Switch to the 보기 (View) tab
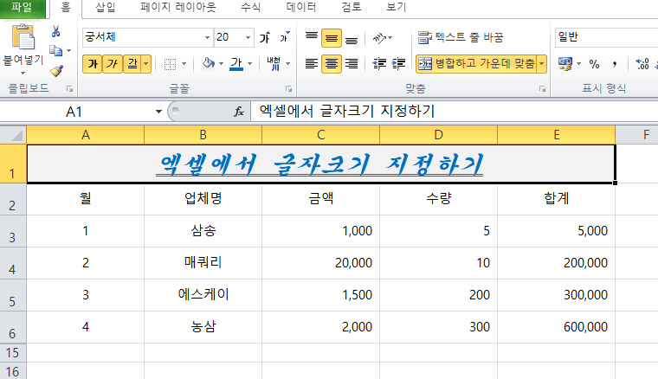Image resolution: width=658 pixels, height=379 pixels. [396, 8]
